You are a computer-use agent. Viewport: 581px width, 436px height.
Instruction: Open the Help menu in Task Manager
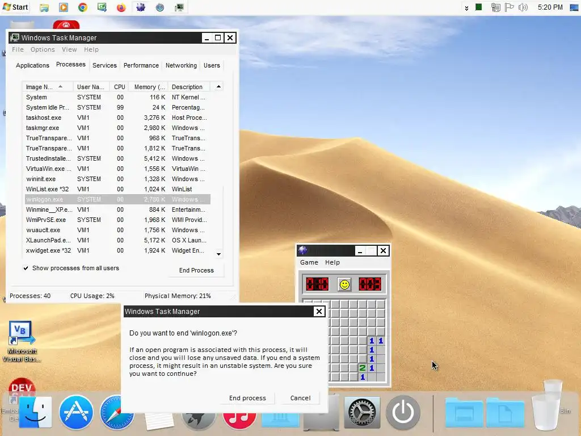(91, 49)
